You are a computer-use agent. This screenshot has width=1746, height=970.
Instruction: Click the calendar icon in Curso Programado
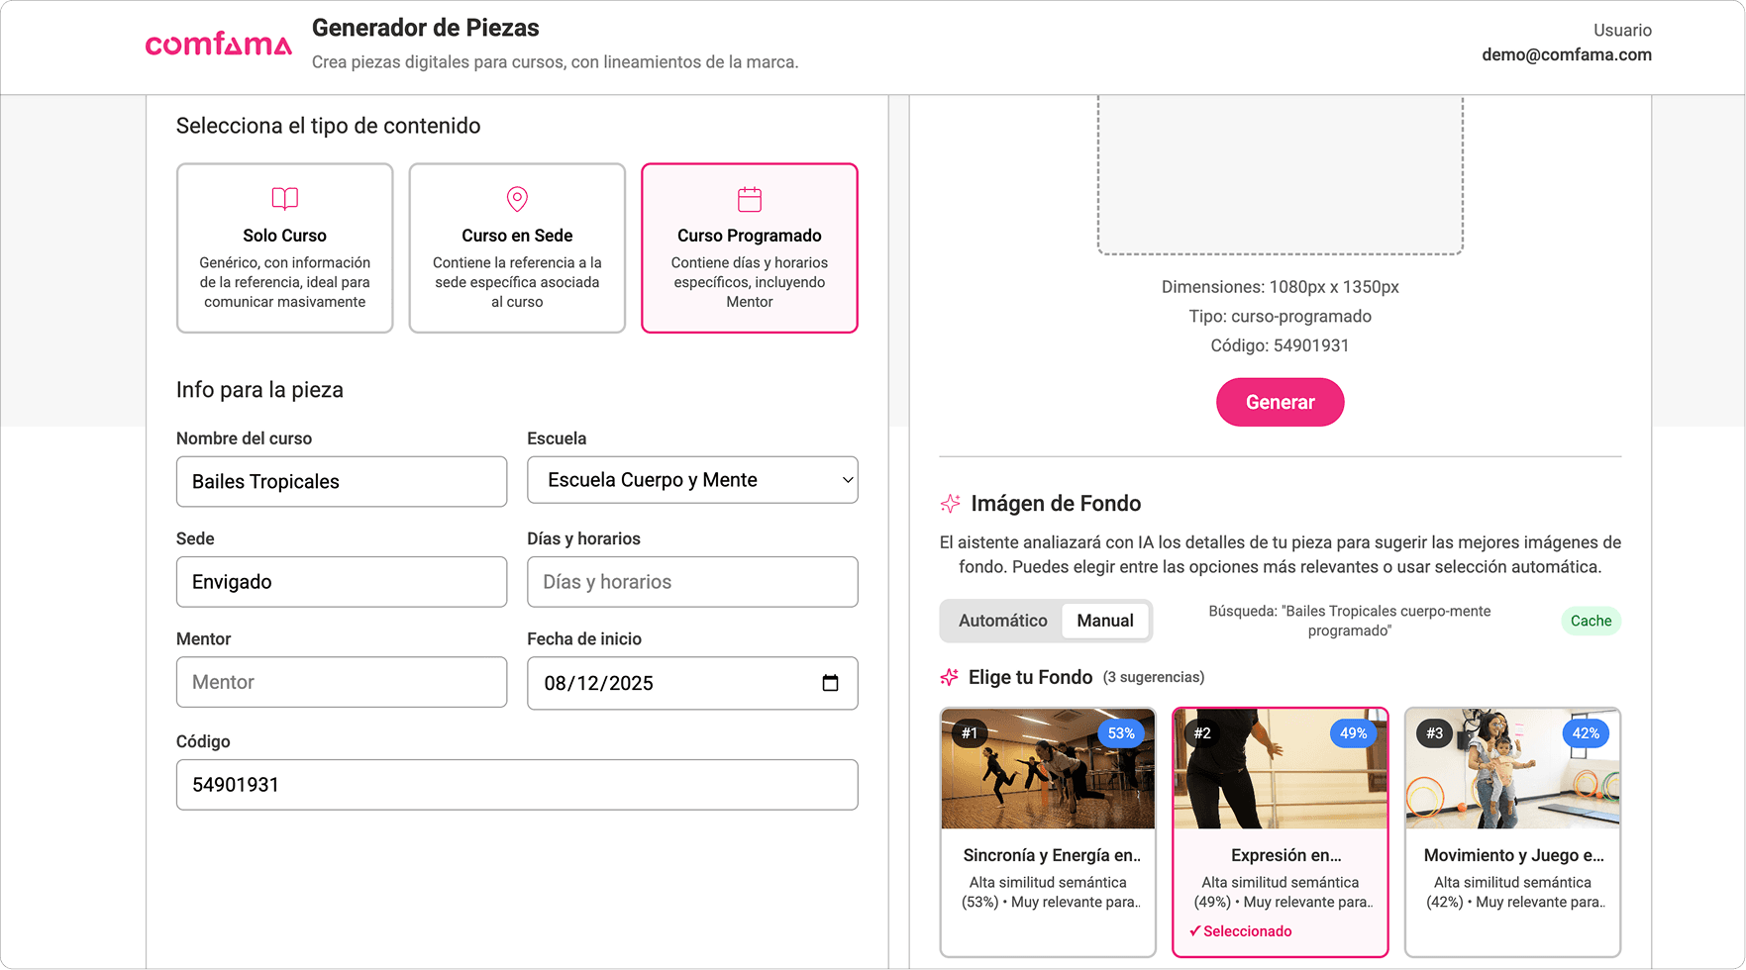click(750, 199)
